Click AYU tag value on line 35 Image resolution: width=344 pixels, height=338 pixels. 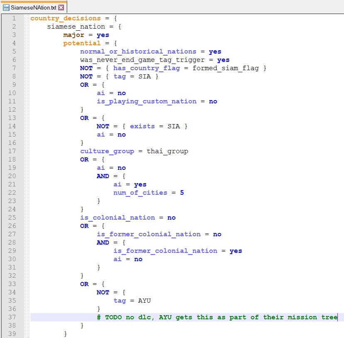(x=144, y=301)
